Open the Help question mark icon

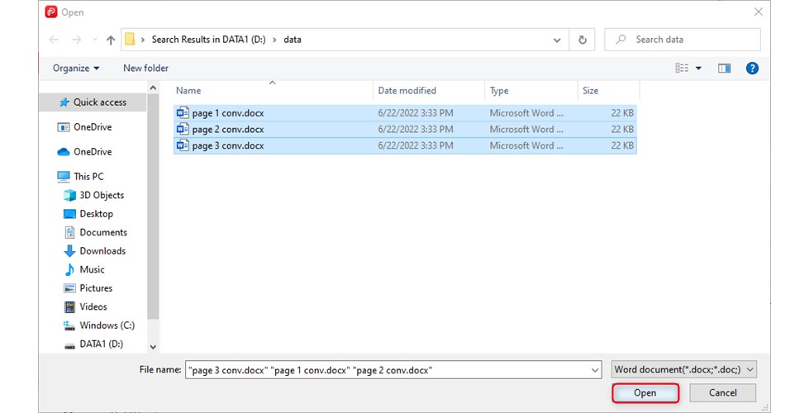(752, 69)
